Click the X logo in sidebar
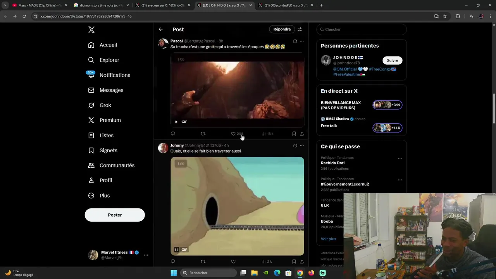496x279 pixels. (x=91, y=30)
